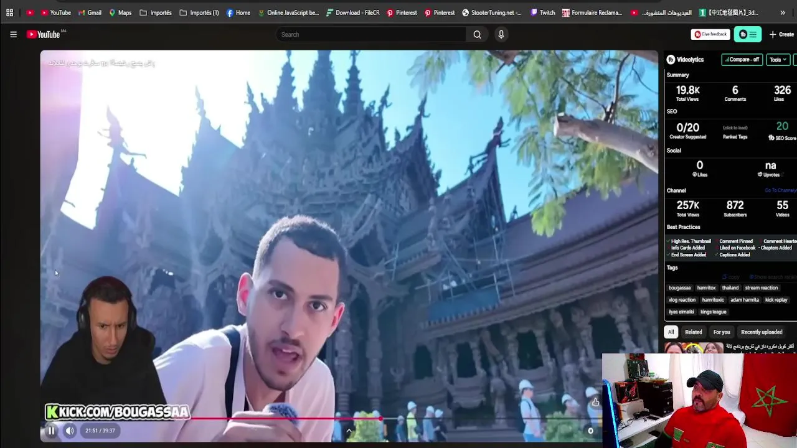Open the Download - FileCR bookmark
797x448 pixels.
[x=352, y=12]
